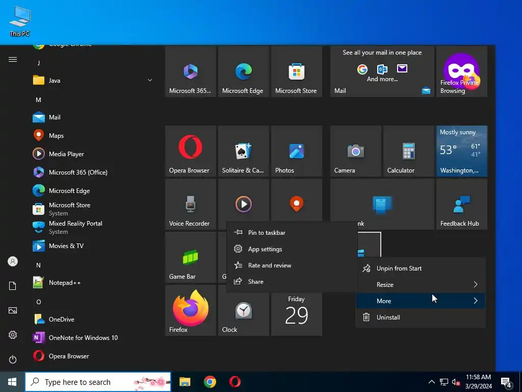Image resolution: width=522 pixels, height=392 pixels.
Task: Jump to letter M in app list
Action: coord(38,100)
